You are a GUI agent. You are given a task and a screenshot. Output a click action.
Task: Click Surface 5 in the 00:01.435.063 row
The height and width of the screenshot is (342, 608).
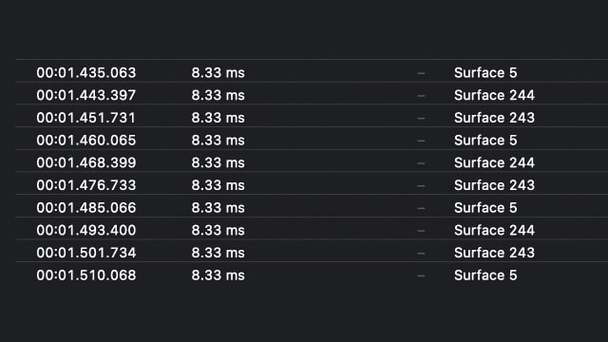pyautogui.click(x=485, y=72)
